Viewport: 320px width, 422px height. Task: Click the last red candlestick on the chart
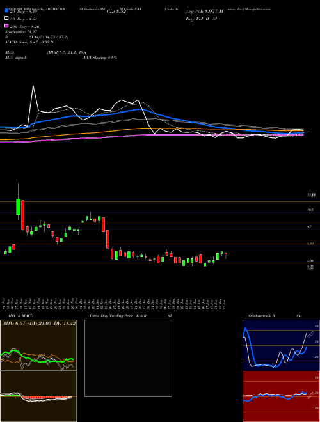point(226,255)
